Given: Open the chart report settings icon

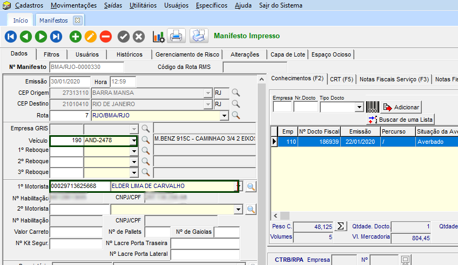Looking at the screenshot, I should [159, 37].
